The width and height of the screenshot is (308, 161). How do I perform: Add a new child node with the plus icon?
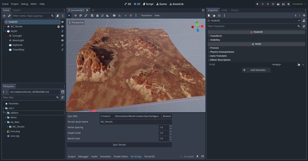tap(4, 16)
